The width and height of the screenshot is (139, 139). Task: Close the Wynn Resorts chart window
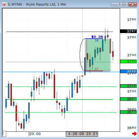pos(133,5)
